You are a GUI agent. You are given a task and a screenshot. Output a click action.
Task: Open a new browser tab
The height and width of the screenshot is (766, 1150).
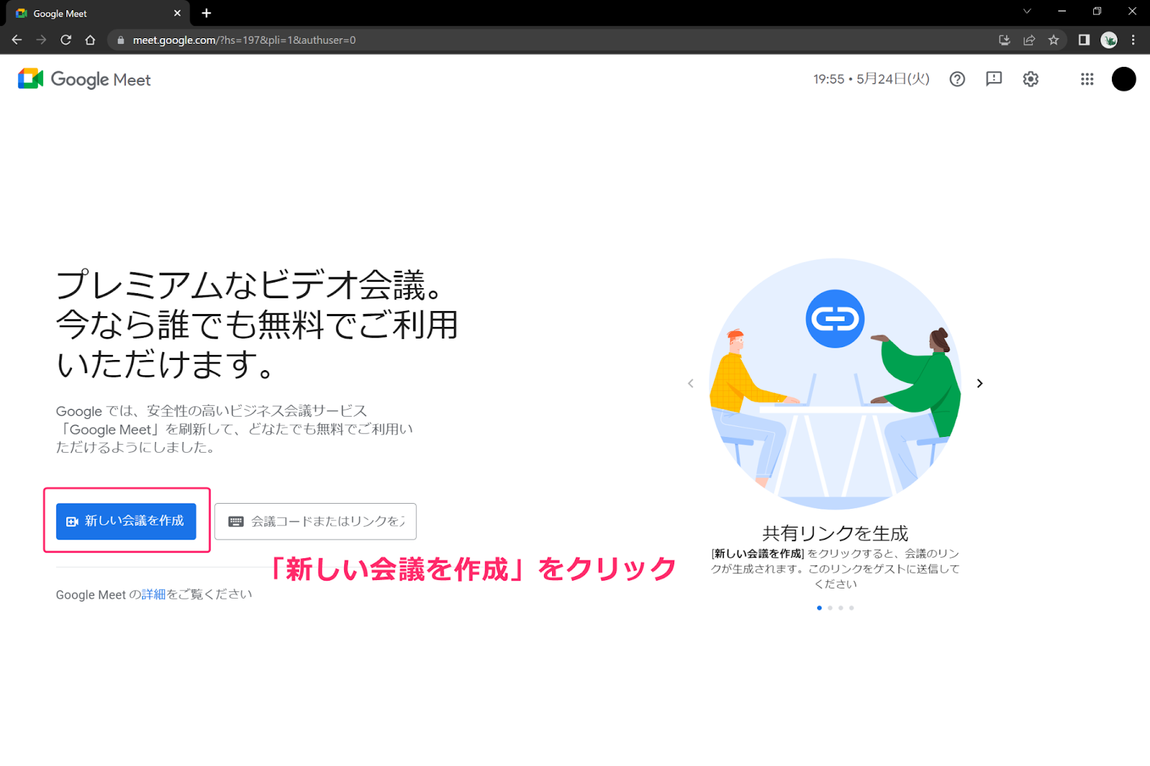pos(206,13)
